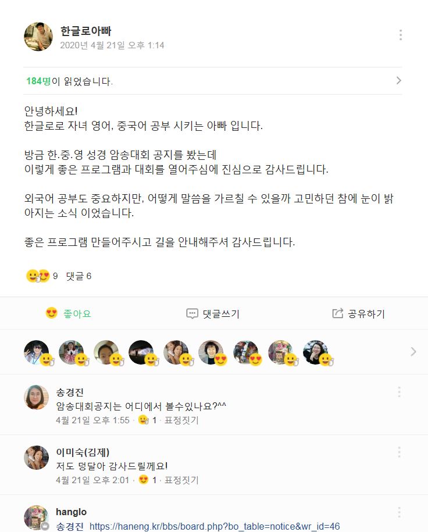Open 한글로아빠's profile picture
The image size is (428, 532).
pyautogui.click(x=38, y=37)
